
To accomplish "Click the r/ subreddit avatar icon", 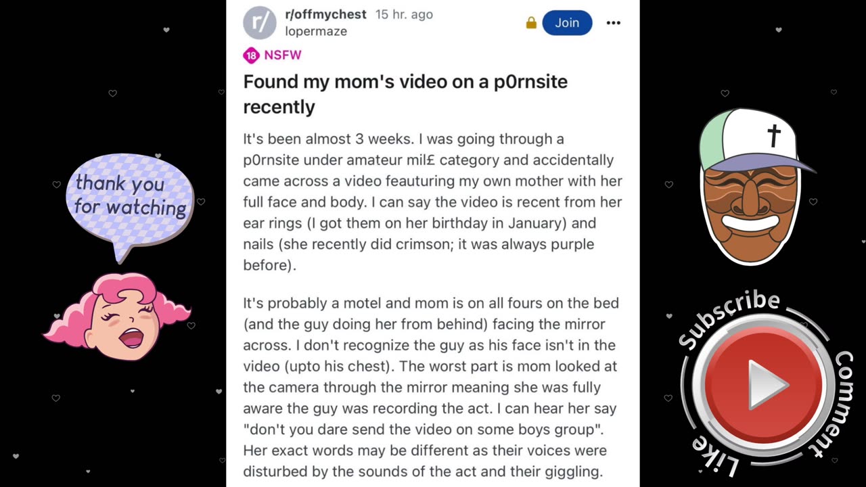I will pyautogui.click(x=260, y=23).
